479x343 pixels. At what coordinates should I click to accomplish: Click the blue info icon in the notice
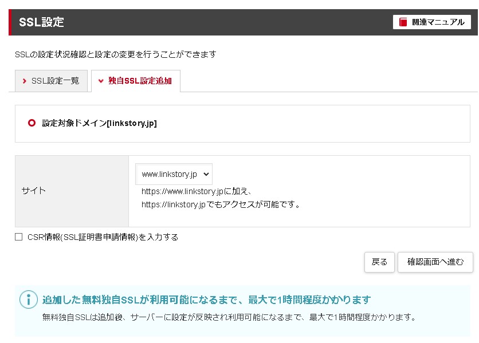click(x=28, y=299)
